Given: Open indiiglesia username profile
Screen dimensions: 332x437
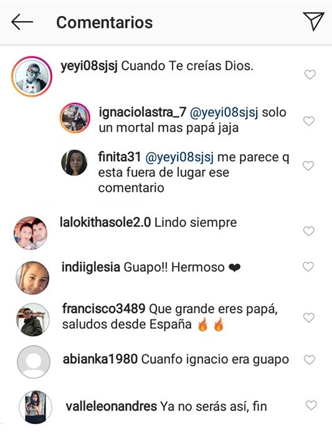Looking at the screenshot, I should pos(91,267).
